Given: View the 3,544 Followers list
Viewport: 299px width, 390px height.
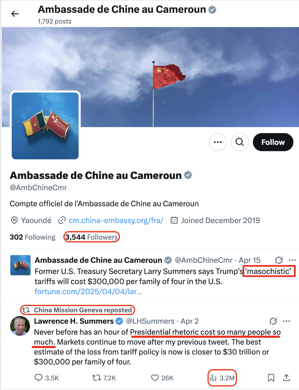Looking at the screenshot, I should click(92, 237).
